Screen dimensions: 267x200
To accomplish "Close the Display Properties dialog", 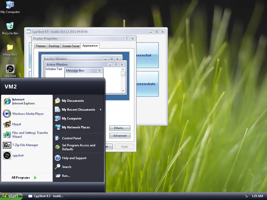I will [132, 39].
